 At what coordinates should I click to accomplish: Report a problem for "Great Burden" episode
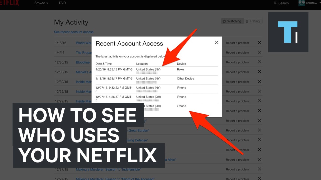(237, 130)
